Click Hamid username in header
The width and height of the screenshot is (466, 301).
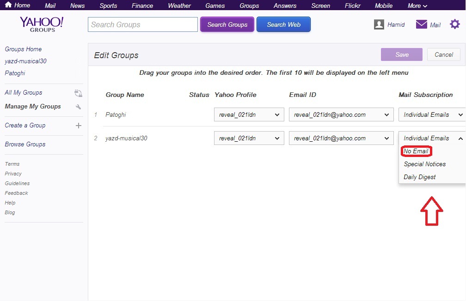(x=396, y=24)
